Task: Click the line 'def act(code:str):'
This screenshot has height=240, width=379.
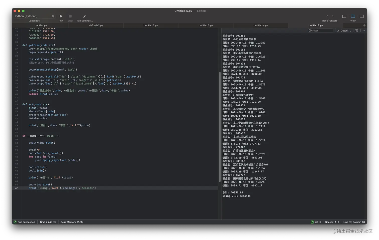Action: click(36, 104)
